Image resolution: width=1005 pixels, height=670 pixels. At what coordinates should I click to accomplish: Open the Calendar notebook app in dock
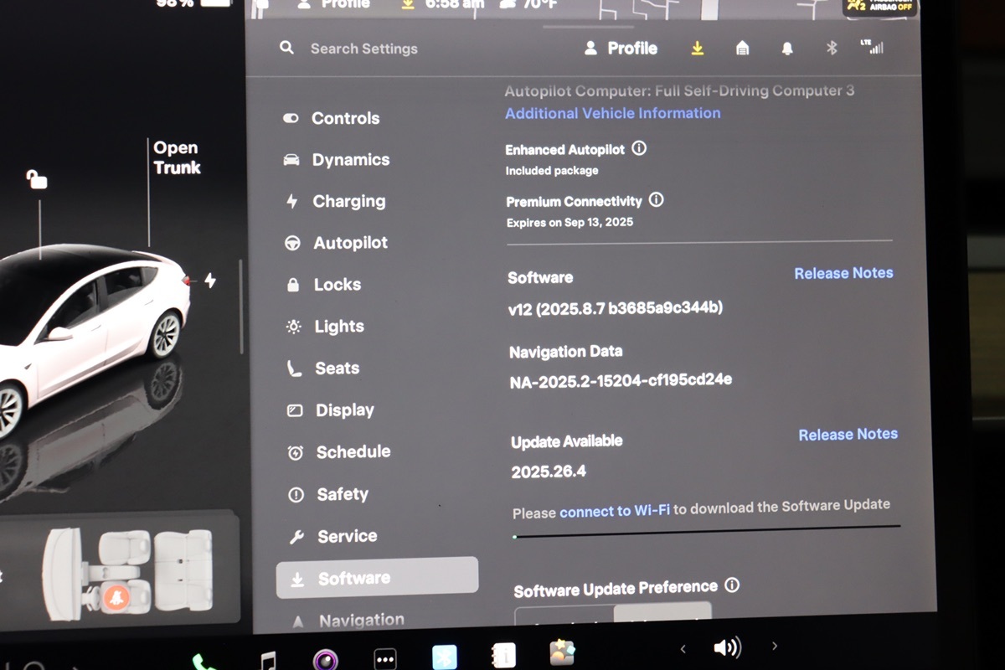point(504,655)
